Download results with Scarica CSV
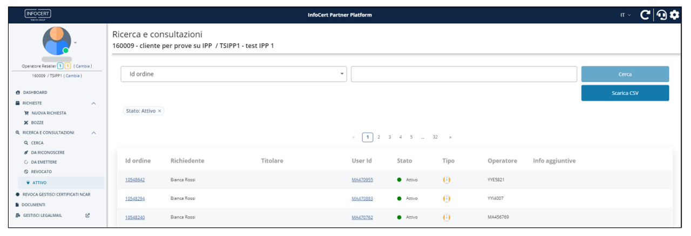This screenshot has height=236, width=691. (625, 93)
